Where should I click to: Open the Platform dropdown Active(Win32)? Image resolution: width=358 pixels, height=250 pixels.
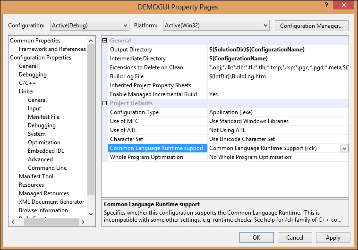pos(216,25)
